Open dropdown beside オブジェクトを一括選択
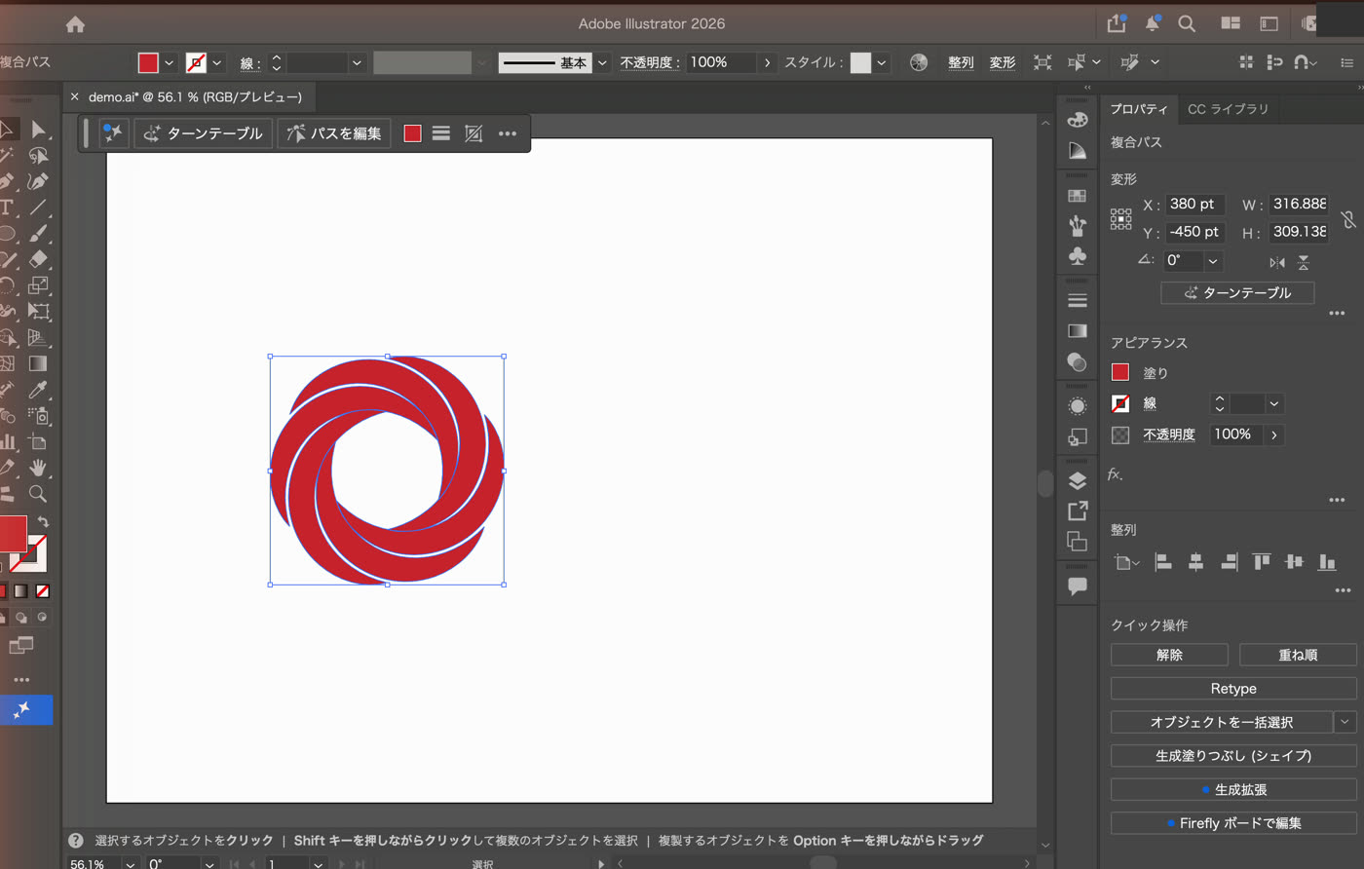 1345,722
